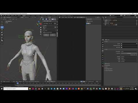Click the viewport navigation gizmo's green Y axis

point(38,24)
